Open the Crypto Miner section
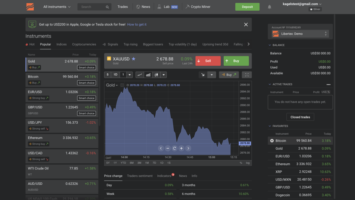The image size is (355, 200). pyautogui.click(x=198, y=7)
